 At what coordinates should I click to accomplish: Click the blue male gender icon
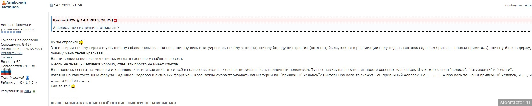[x=28, y=77]
